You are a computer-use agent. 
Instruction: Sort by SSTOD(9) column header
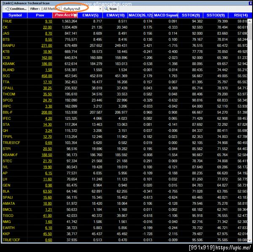[x=216, y=15]
